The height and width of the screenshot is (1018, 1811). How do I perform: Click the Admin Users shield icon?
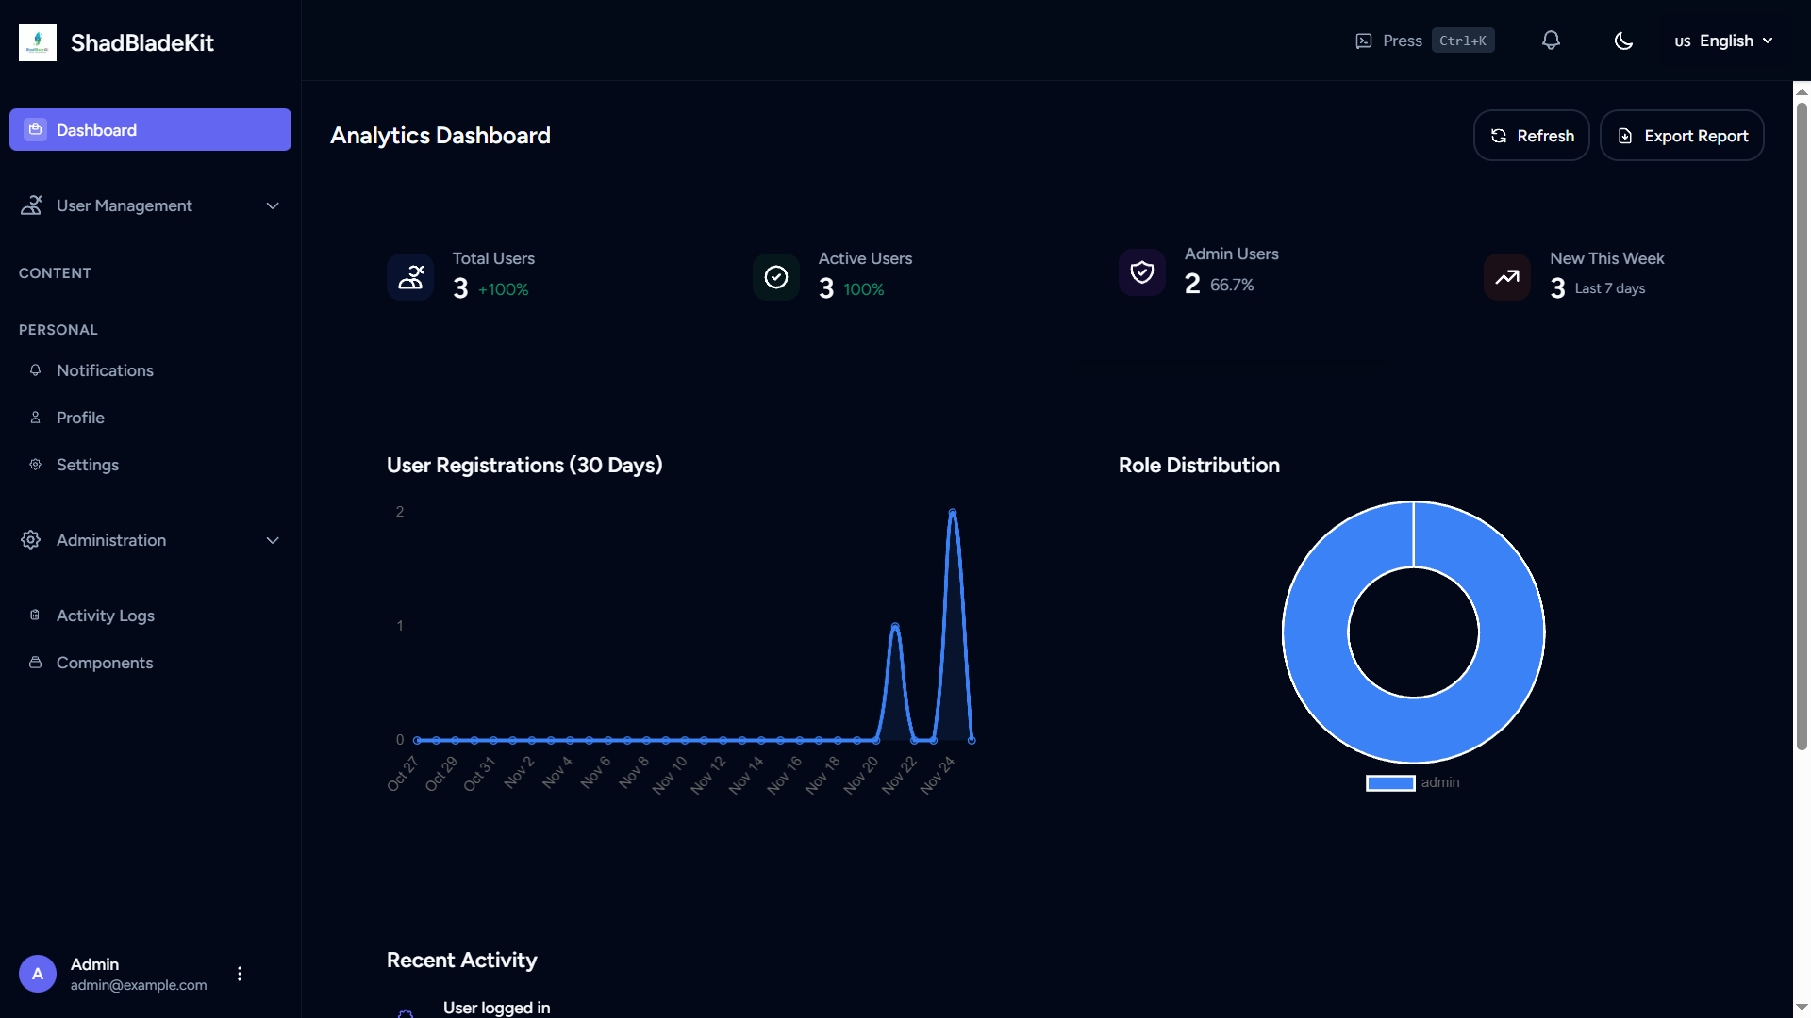point(1142,272)
